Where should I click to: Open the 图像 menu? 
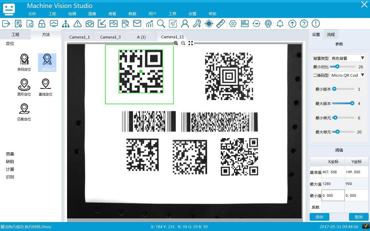92,14
